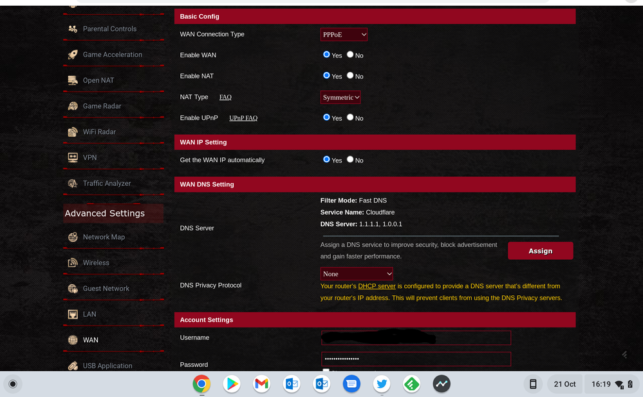The height and width of the screenshot is (397, 643).
Task: Click the WiFi Radar icon
Action: point(73,132)
